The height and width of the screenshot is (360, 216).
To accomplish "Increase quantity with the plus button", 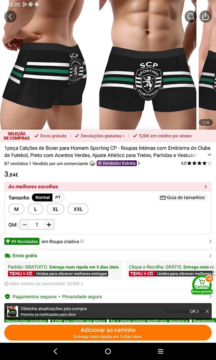I will tap(49, 224).
